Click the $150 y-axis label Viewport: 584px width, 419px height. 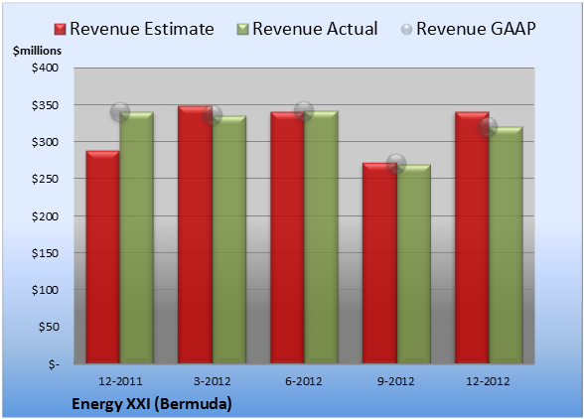pos(45,253)
